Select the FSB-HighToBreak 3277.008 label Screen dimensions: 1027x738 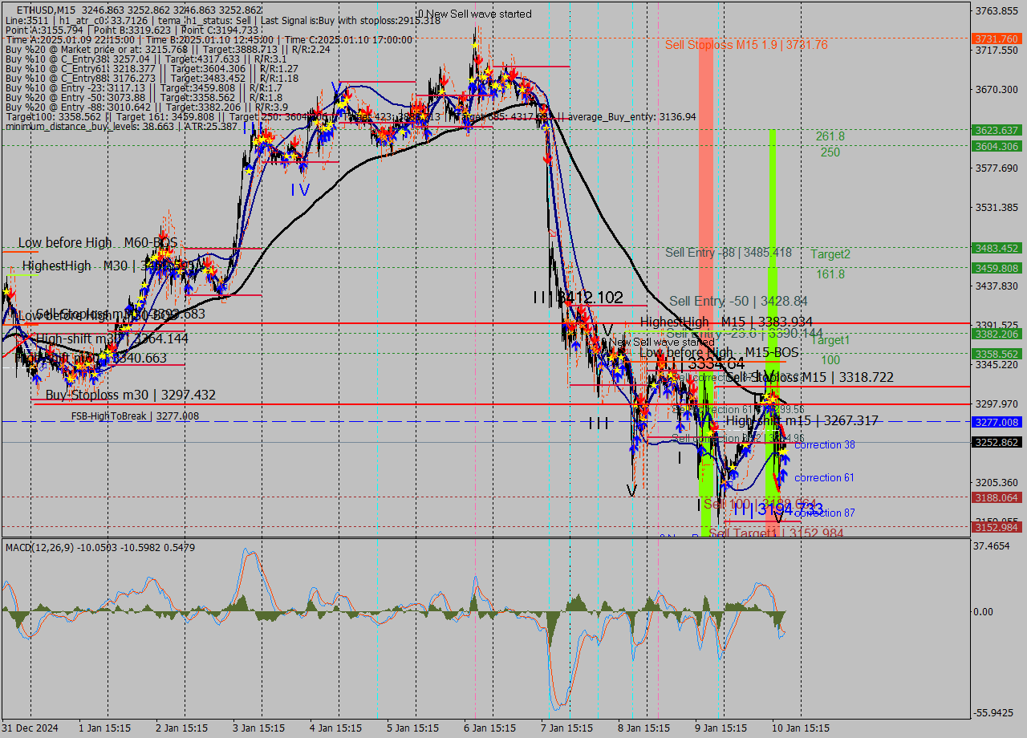[135, 416]
